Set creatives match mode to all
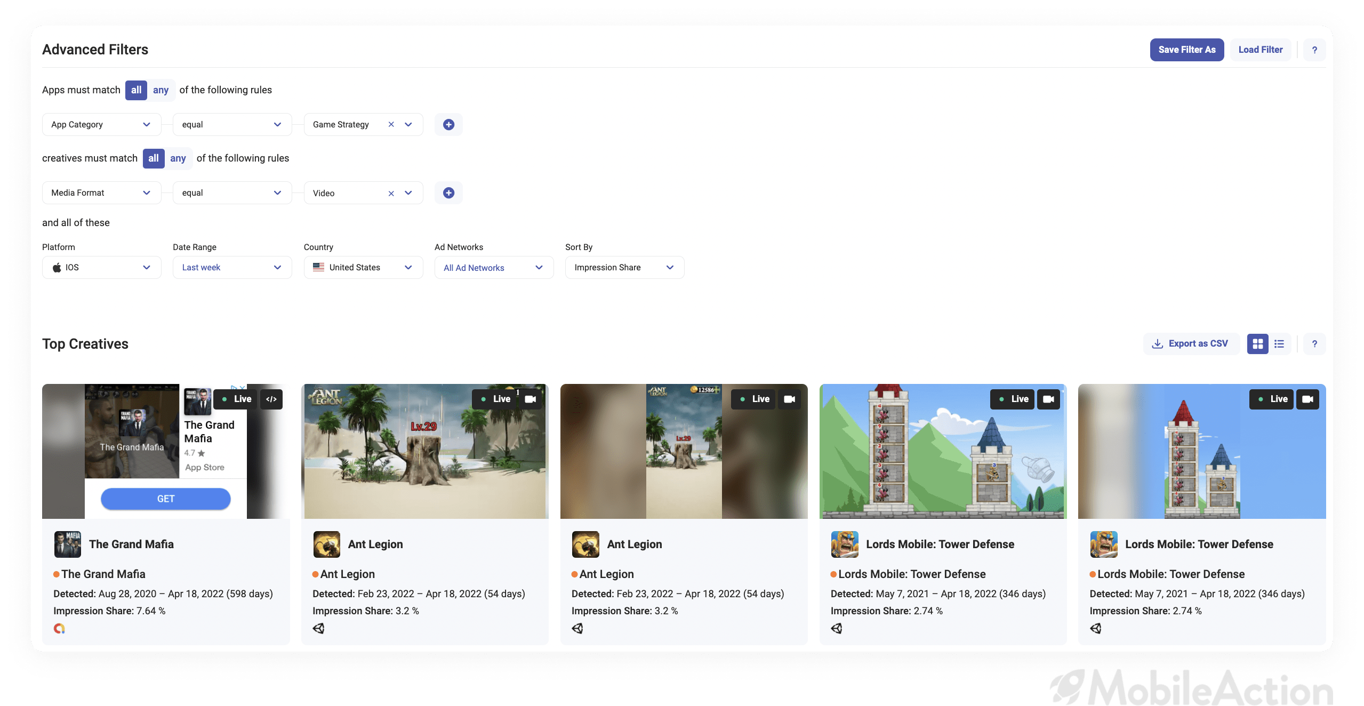 (x=153, y=158)
